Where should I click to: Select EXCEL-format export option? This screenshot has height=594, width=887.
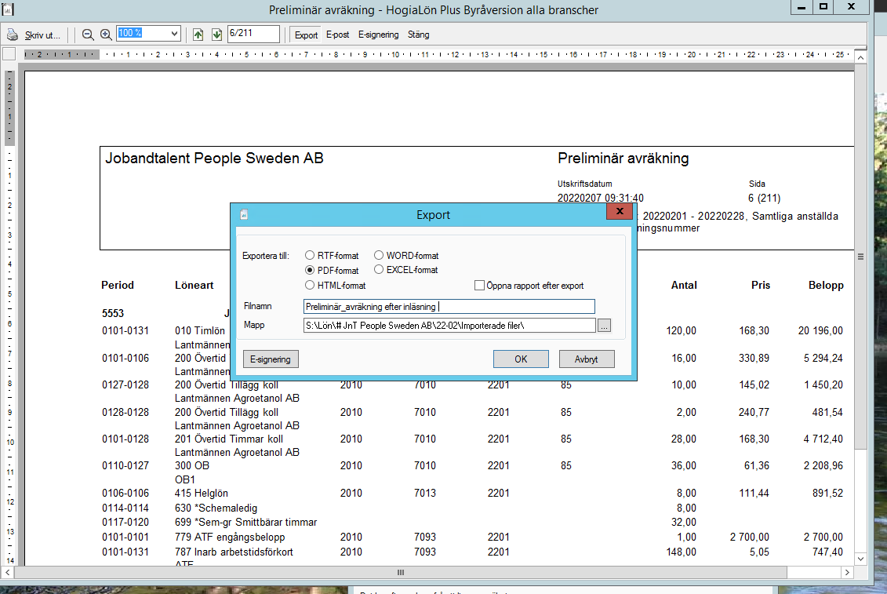(x=379, y=269)
